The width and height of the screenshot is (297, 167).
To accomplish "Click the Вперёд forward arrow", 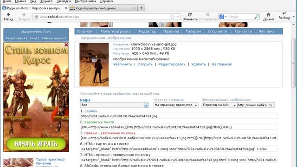I will (24, 16).
